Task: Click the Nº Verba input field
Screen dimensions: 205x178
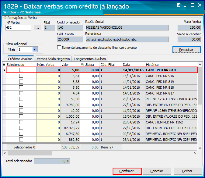Action: tap(18, 27)
